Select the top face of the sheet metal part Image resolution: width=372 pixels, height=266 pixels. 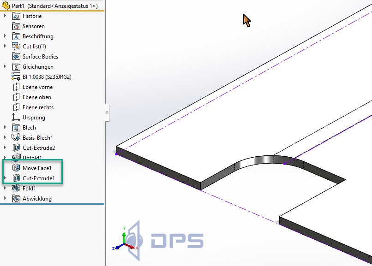tap(237, 123)
